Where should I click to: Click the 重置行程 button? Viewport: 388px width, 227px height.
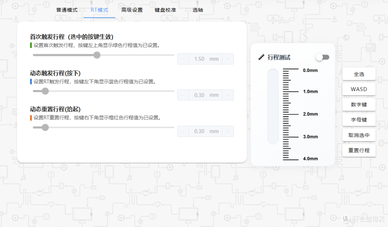359,150
